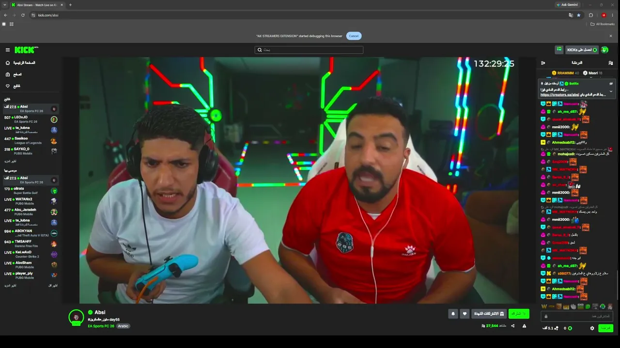The width and height of the screenshot is (620, 348).
Task: Open the Kick hamburger sidebar menu
Action: point(8,50)
